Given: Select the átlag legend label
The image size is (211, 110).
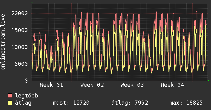Looking at the screenshot, I should [23, 103].
